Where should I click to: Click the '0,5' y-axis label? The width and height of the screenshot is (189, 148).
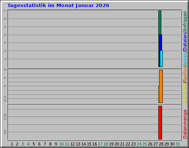coord(5,99)
